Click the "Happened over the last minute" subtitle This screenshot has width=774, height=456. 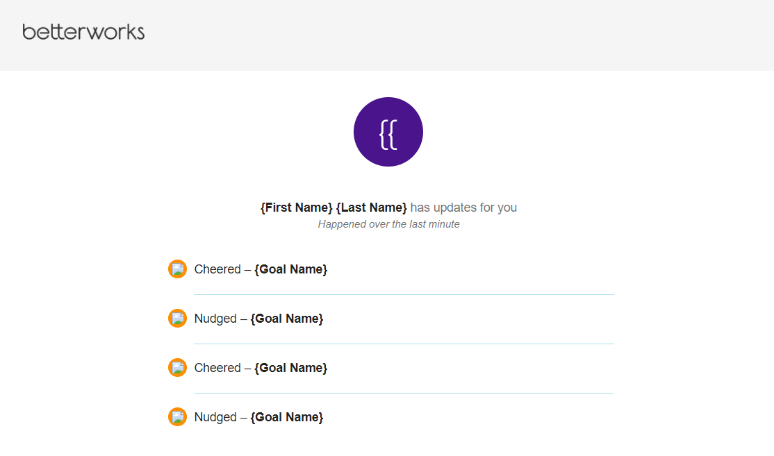(x=388, y=224)
